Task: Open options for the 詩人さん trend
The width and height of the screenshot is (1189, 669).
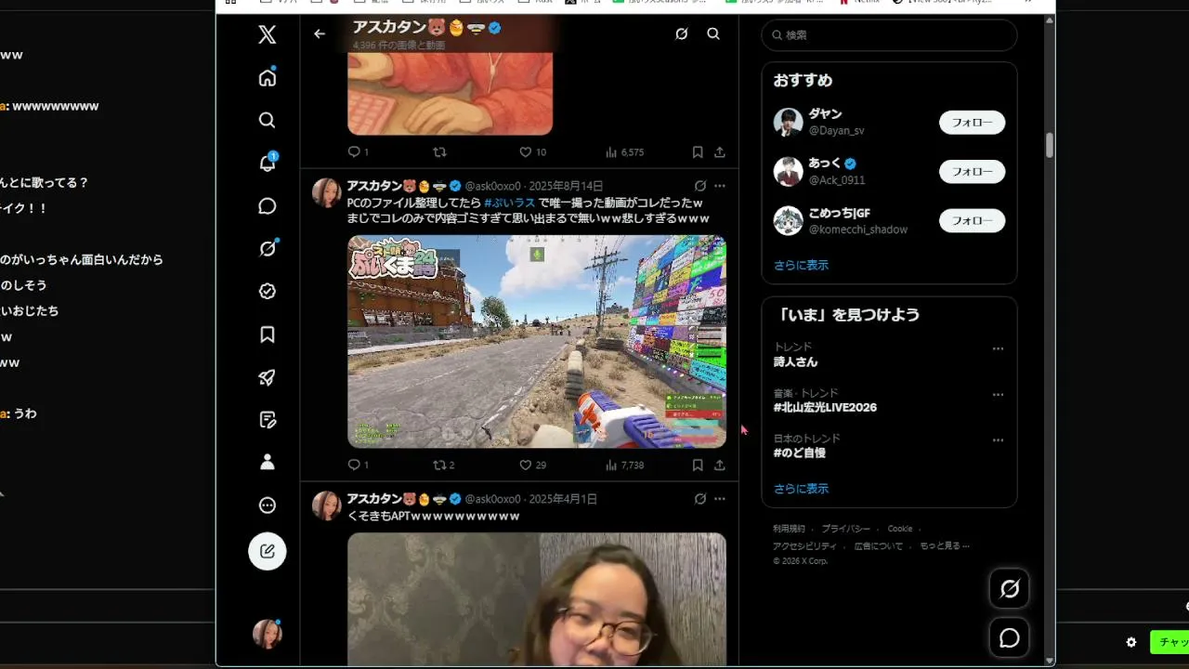Action: coord(998,349)
